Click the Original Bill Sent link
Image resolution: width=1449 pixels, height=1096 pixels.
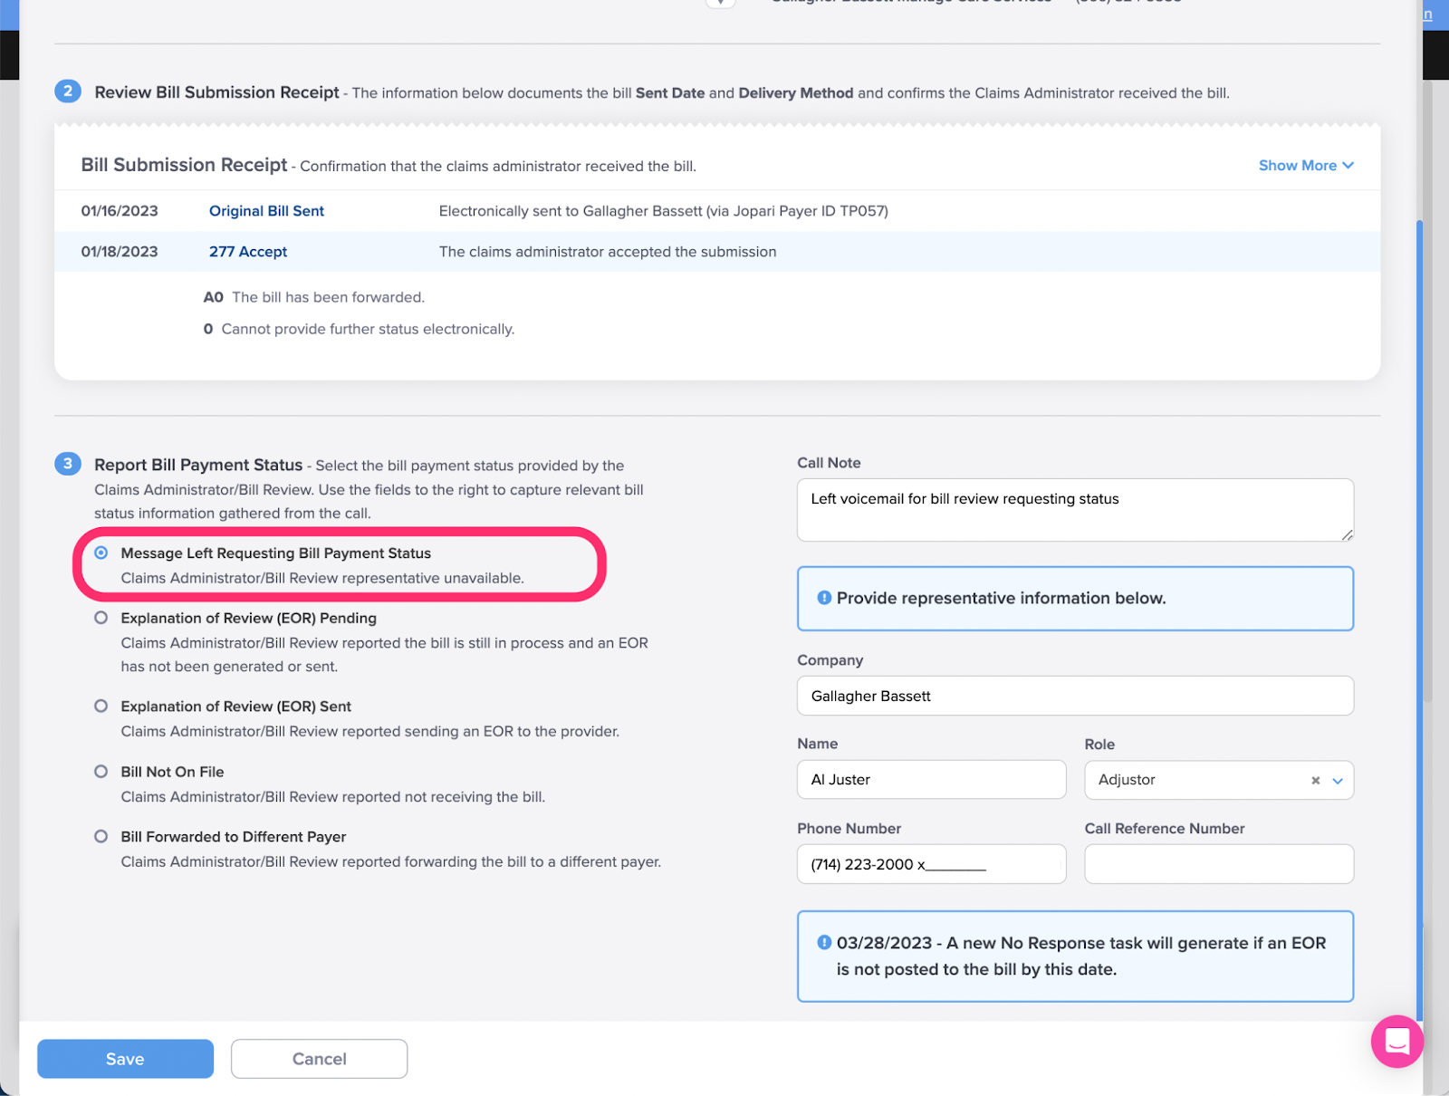click(x=266, y=211)
